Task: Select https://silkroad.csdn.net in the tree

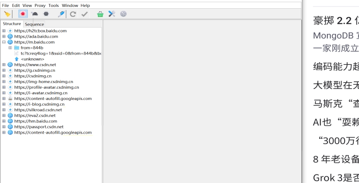Action: [x=38, y=110]
